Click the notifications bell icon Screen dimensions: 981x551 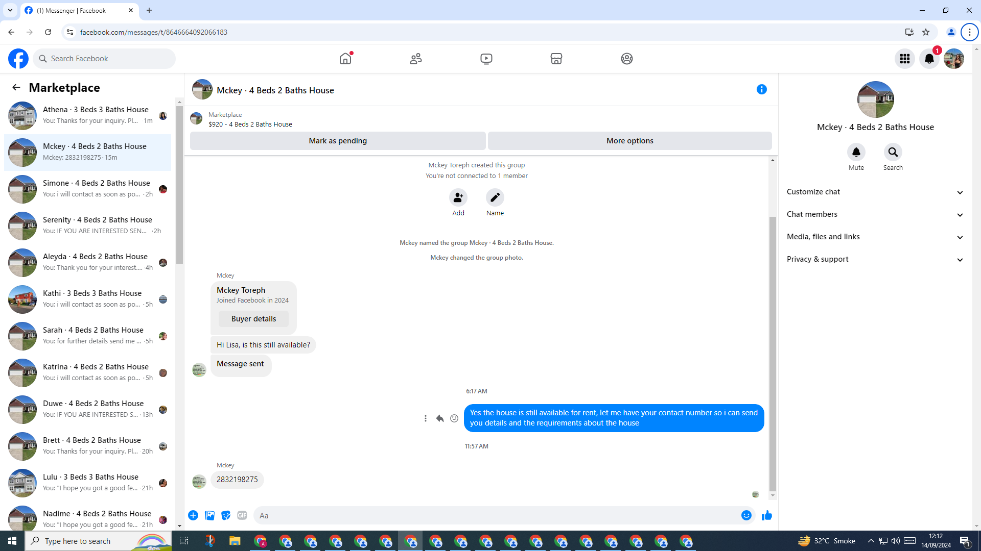[929, 59]
